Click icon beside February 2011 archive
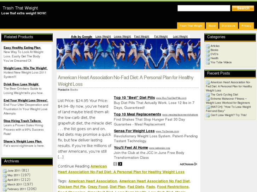The image size is (257, 192). (5, 189)
